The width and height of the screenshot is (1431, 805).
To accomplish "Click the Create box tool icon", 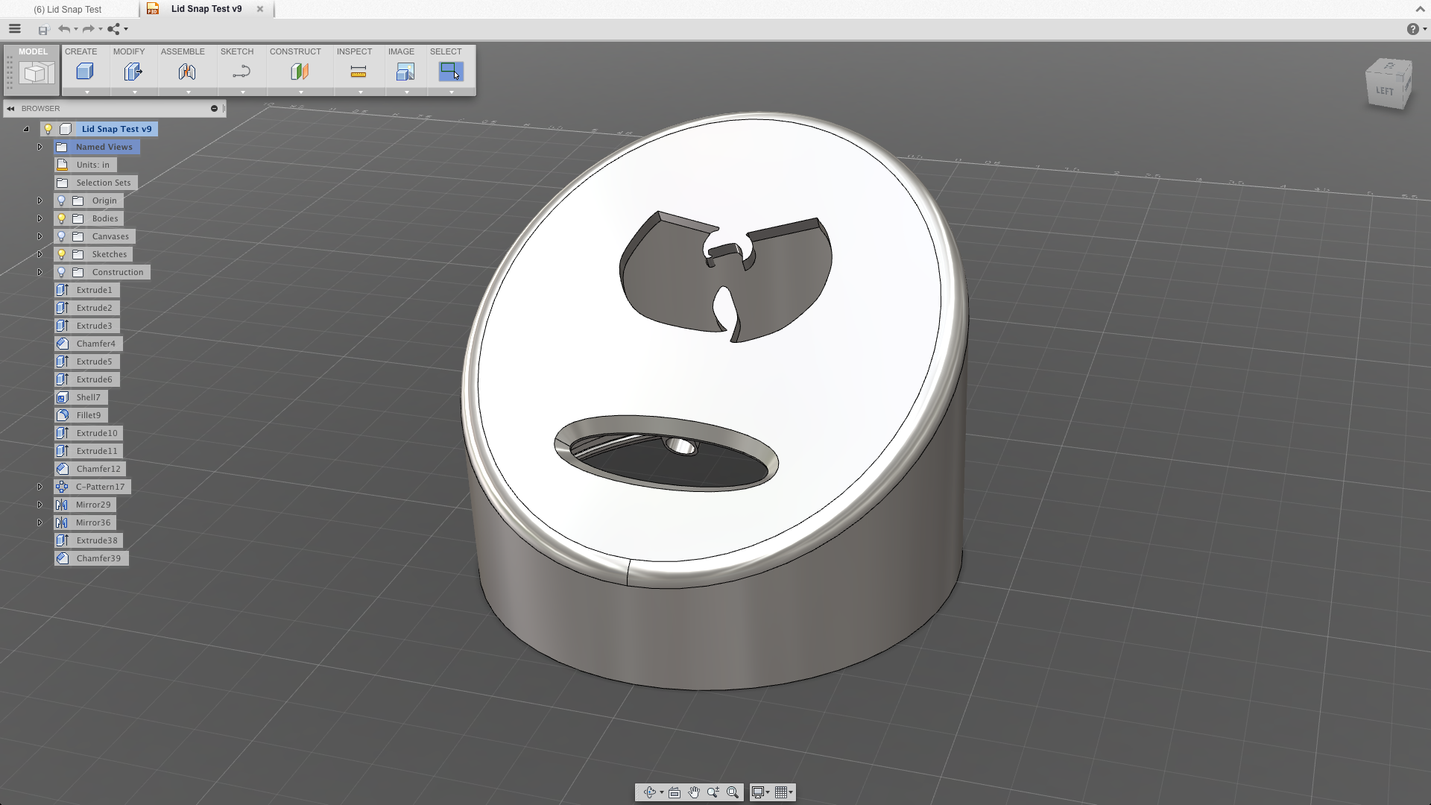I will tap(85, 72).
